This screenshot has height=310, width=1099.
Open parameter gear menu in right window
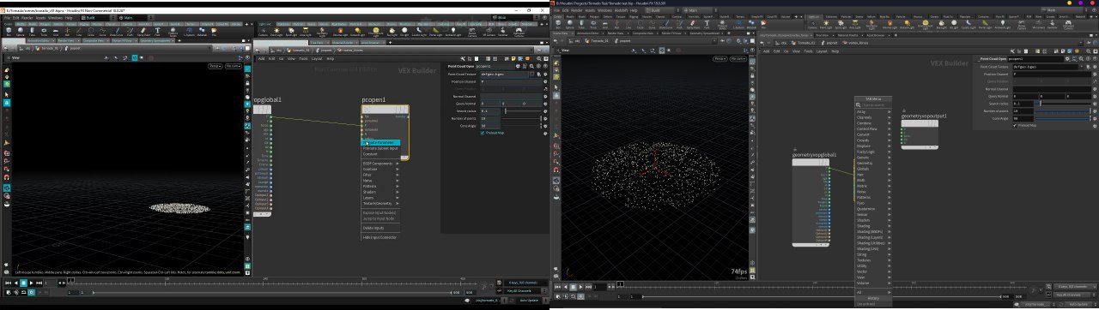1067,59
